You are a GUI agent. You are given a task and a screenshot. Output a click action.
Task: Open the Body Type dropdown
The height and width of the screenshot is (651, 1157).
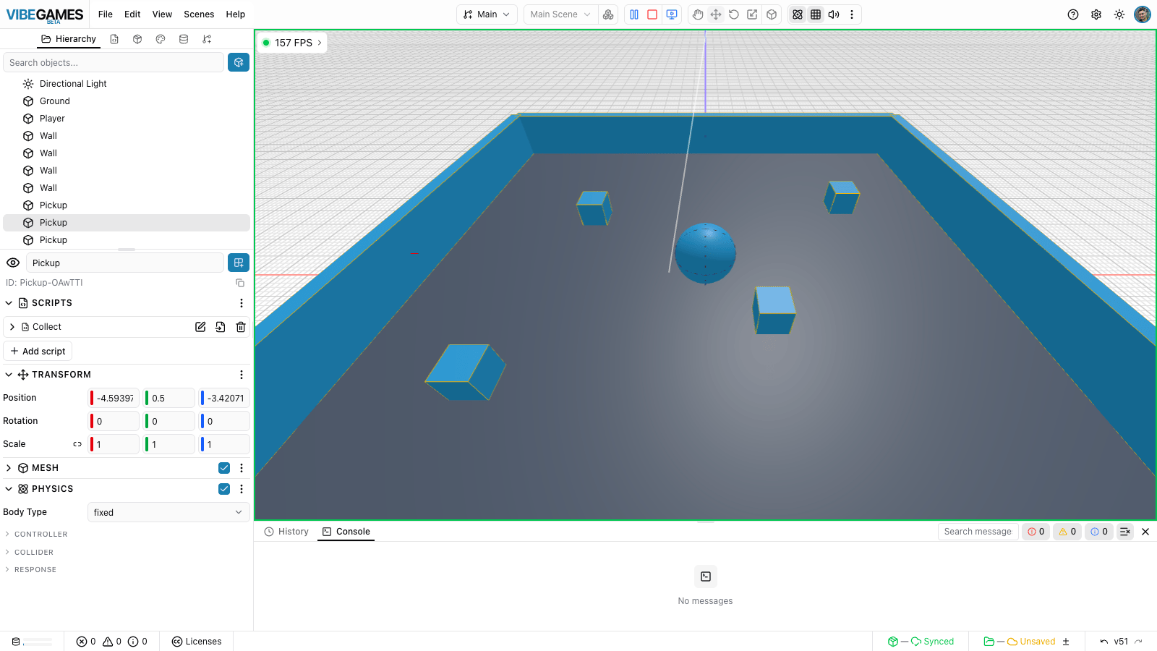[168, 512]
